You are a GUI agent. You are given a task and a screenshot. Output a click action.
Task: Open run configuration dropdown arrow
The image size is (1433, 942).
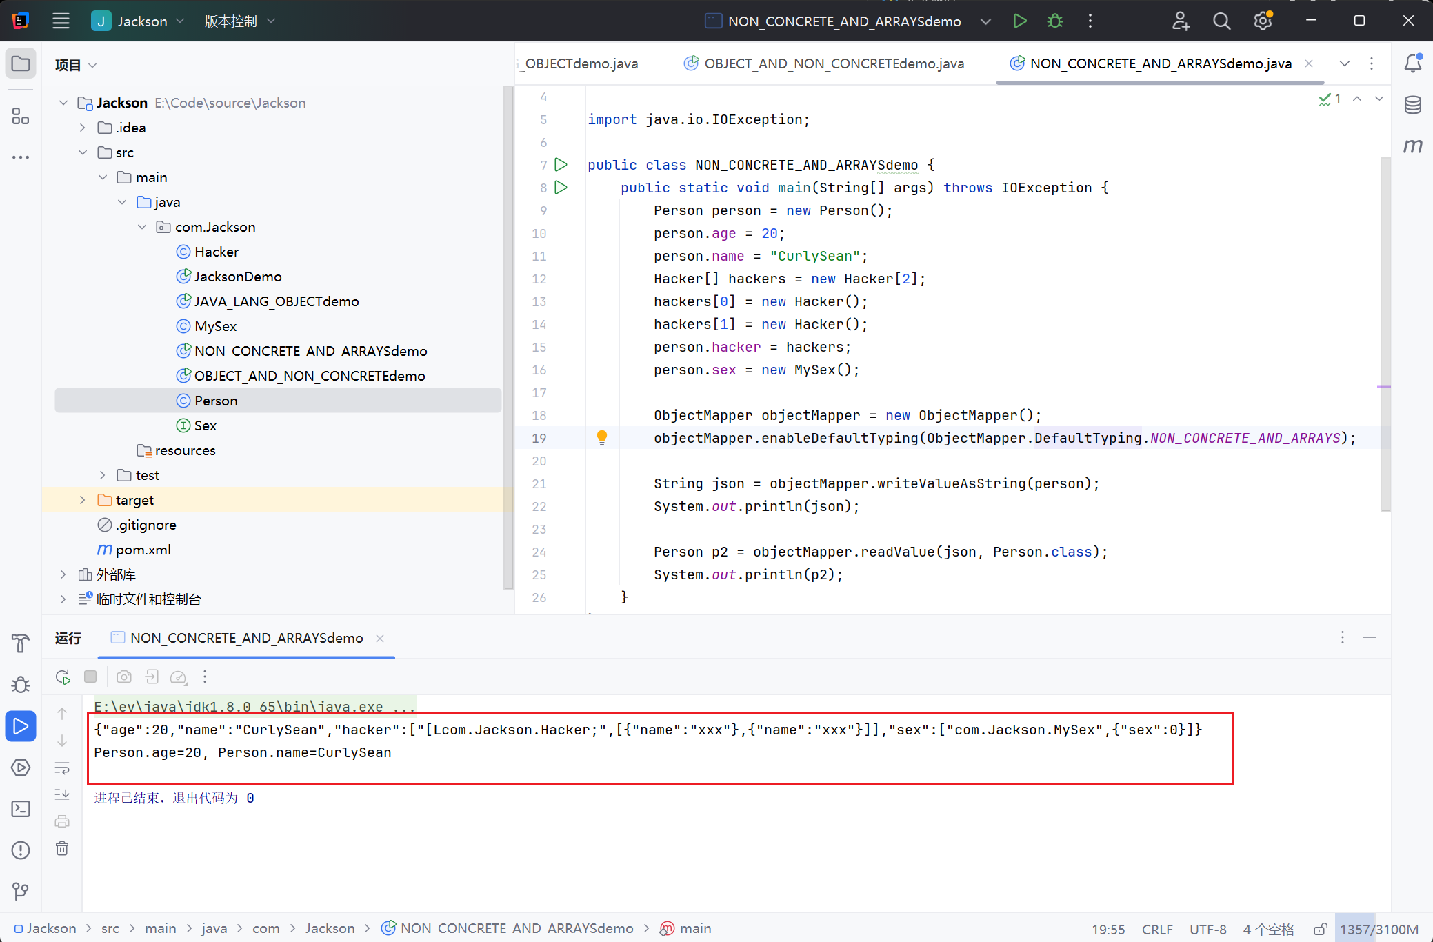985,21
